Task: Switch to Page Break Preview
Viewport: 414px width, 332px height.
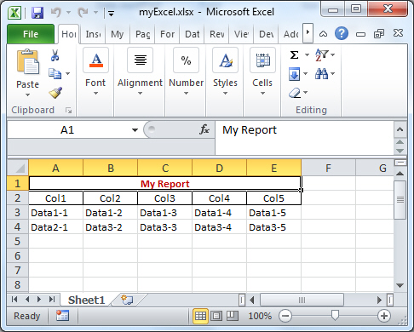Action: click(x=233, y=316)
